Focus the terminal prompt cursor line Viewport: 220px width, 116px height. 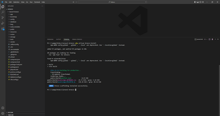click(x=62, y=90)
